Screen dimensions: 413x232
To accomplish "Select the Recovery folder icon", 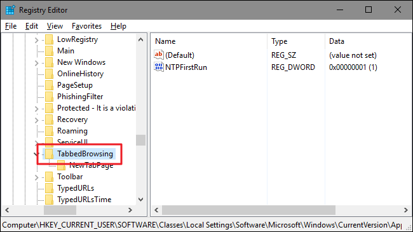I will pyautogui.click(x=49, y=119).
